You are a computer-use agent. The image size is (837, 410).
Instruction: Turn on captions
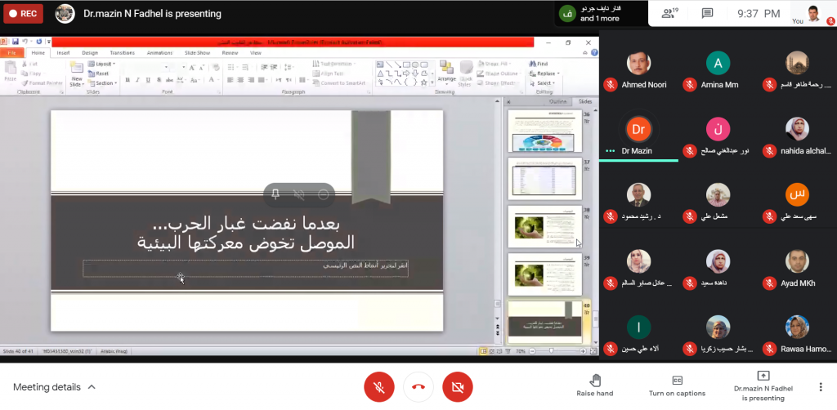pyautogui.click(x=677, y=385)
